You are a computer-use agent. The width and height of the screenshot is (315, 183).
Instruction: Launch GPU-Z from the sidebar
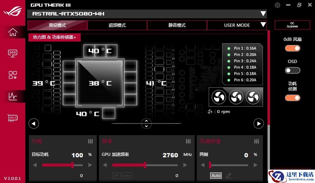pos(13,118)
